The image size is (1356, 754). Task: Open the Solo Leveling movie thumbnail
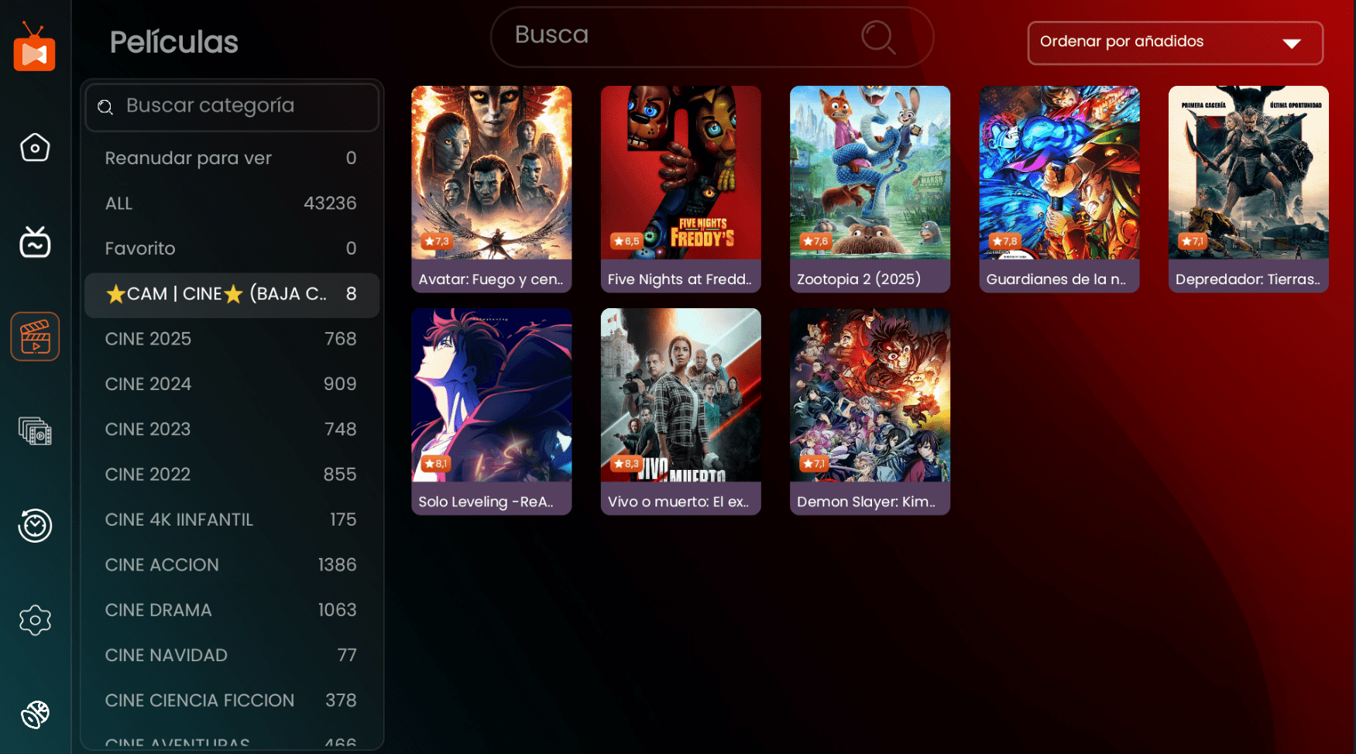[x=491, y=410]
